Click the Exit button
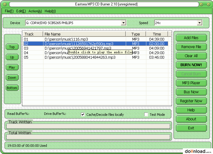Viewport: 213px width, 154px height. (191, 128)
